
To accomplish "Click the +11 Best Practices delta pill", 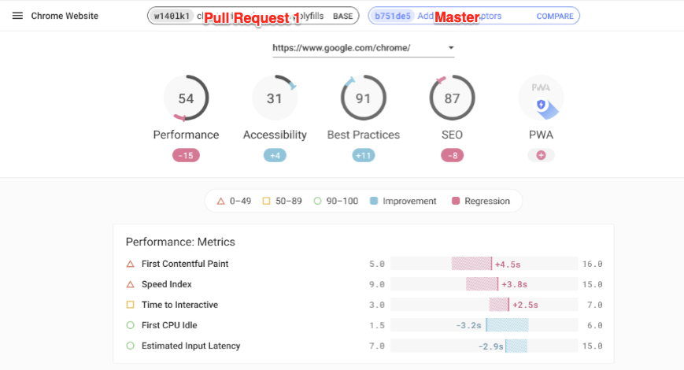I will (x=364, y=155).
